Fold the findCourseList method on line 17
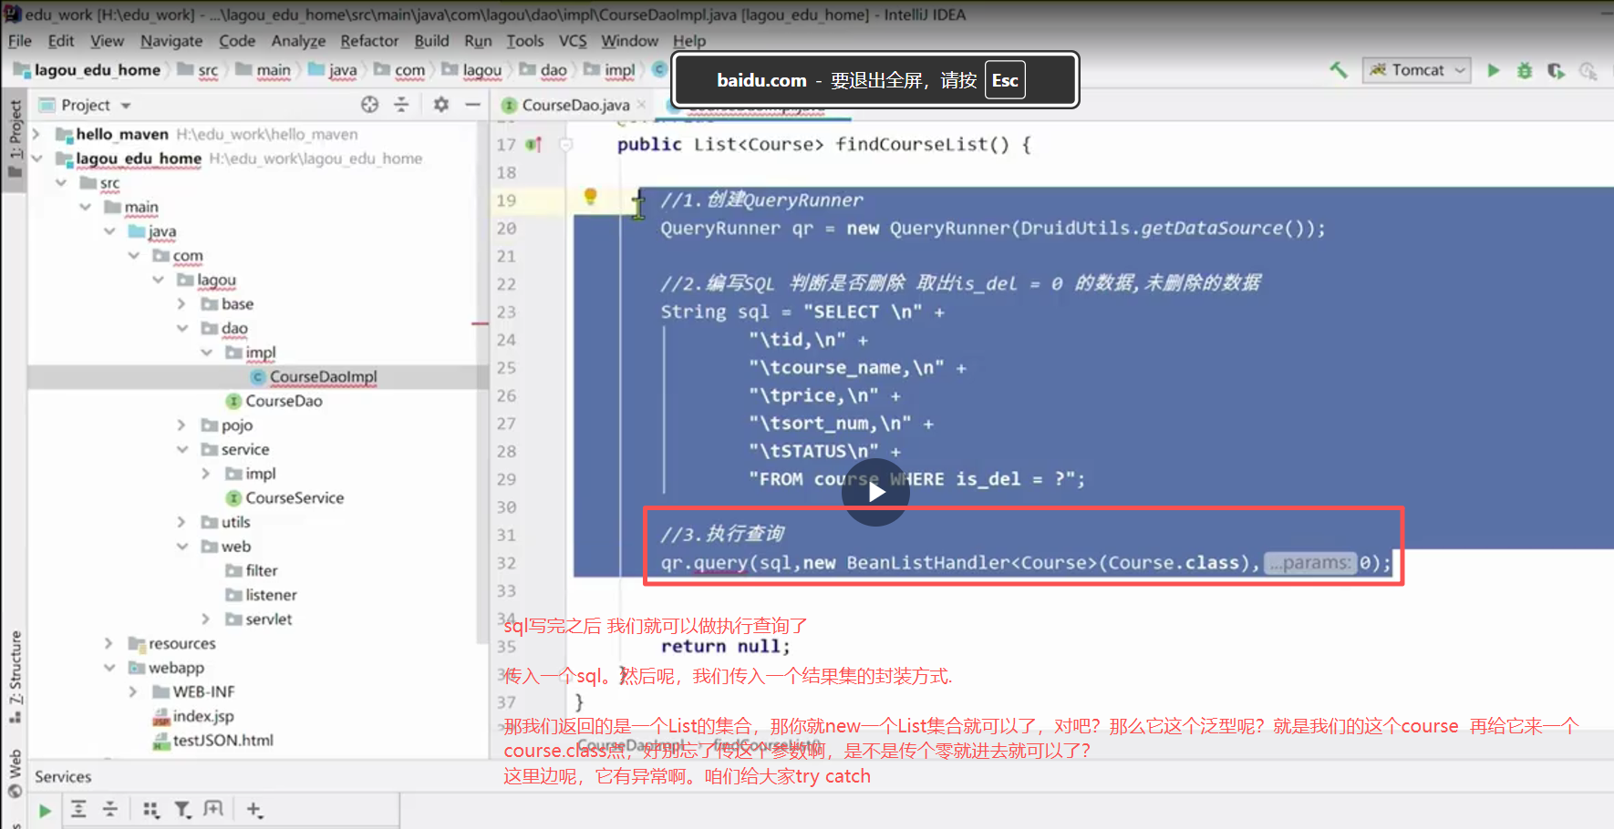Viewport: 1614px width, 829px height. click(x=565, y=144)
